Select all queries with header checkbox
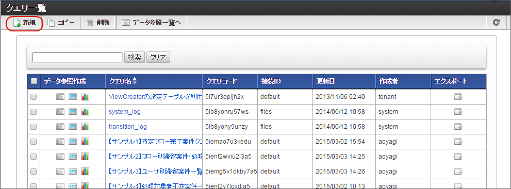The height and width of the screenshot is (189, 511). [x=34, y=81]
